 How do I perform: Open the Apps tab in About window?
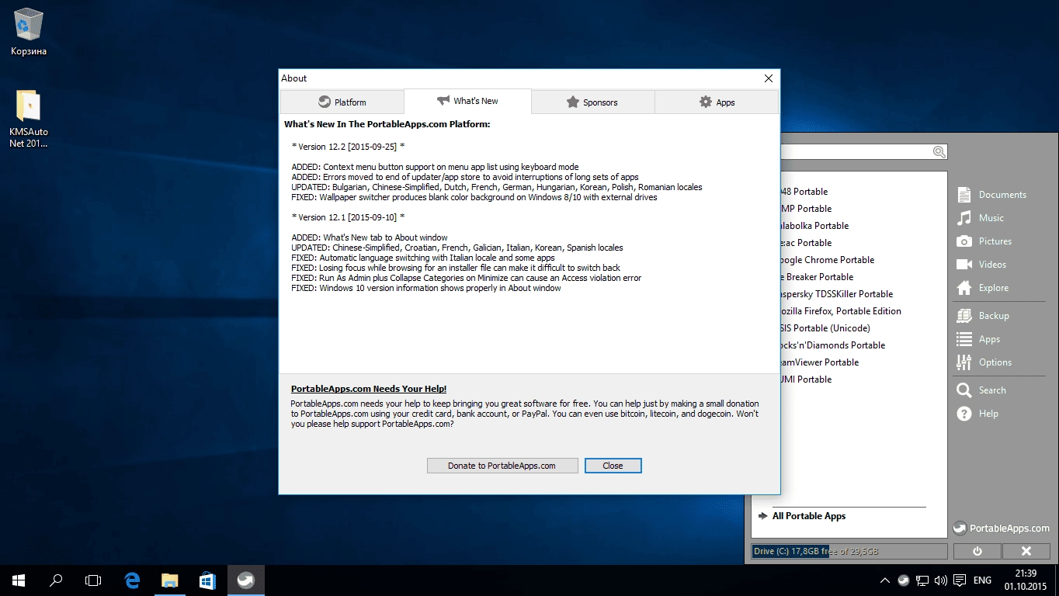tap(717, 102)
